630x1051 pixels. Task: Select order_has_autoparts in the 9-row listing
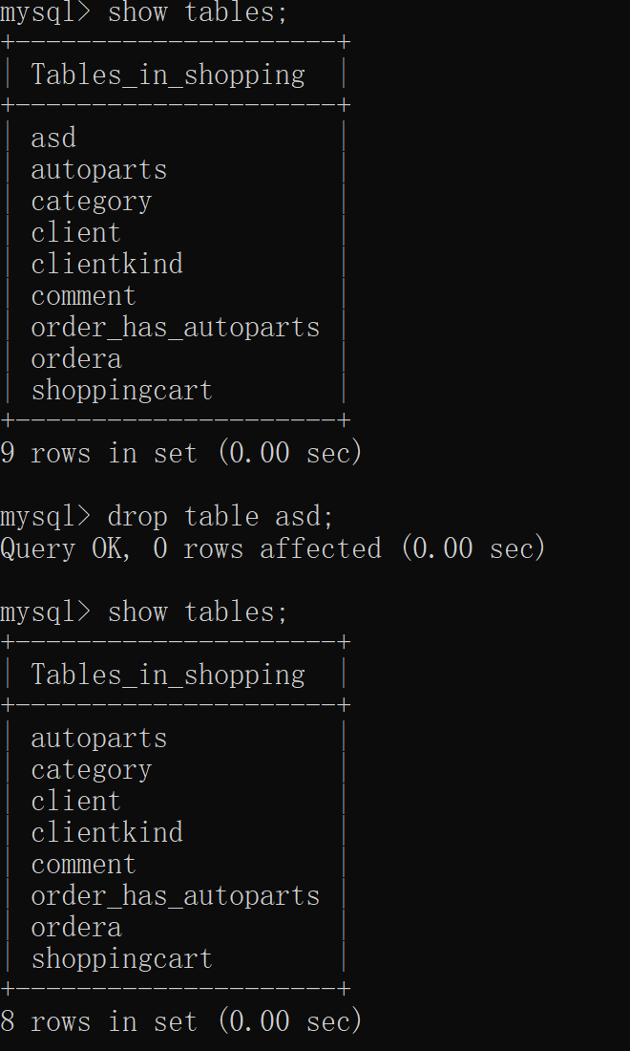[x=176, y=328]
